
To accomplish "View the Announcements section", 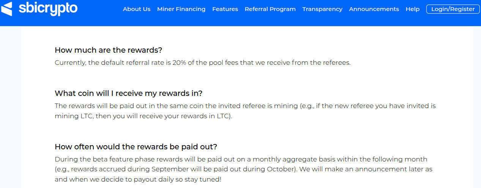I will pyautogui.click(x=374, y=9).
